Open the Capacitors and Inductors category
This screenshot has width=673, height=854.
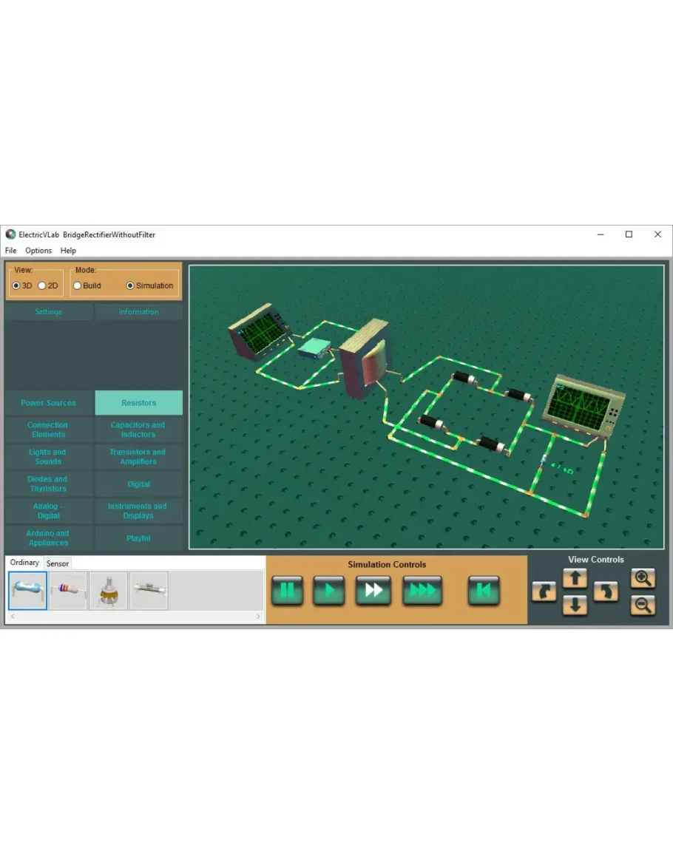point(138,430)
